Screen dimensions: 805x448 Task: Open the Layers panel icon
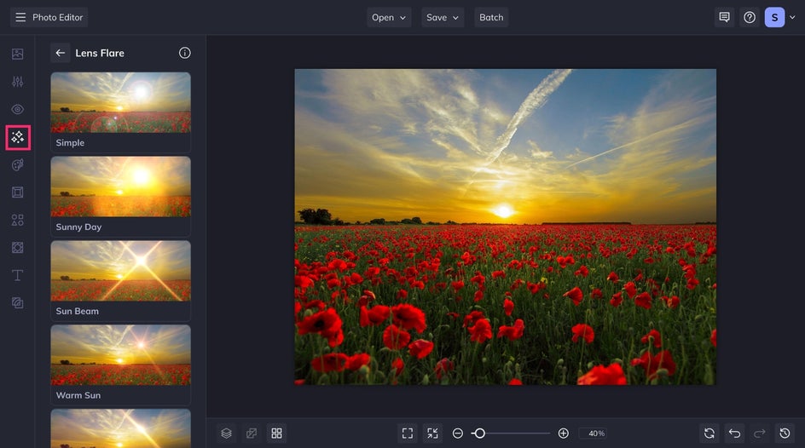tap(227, 434)
